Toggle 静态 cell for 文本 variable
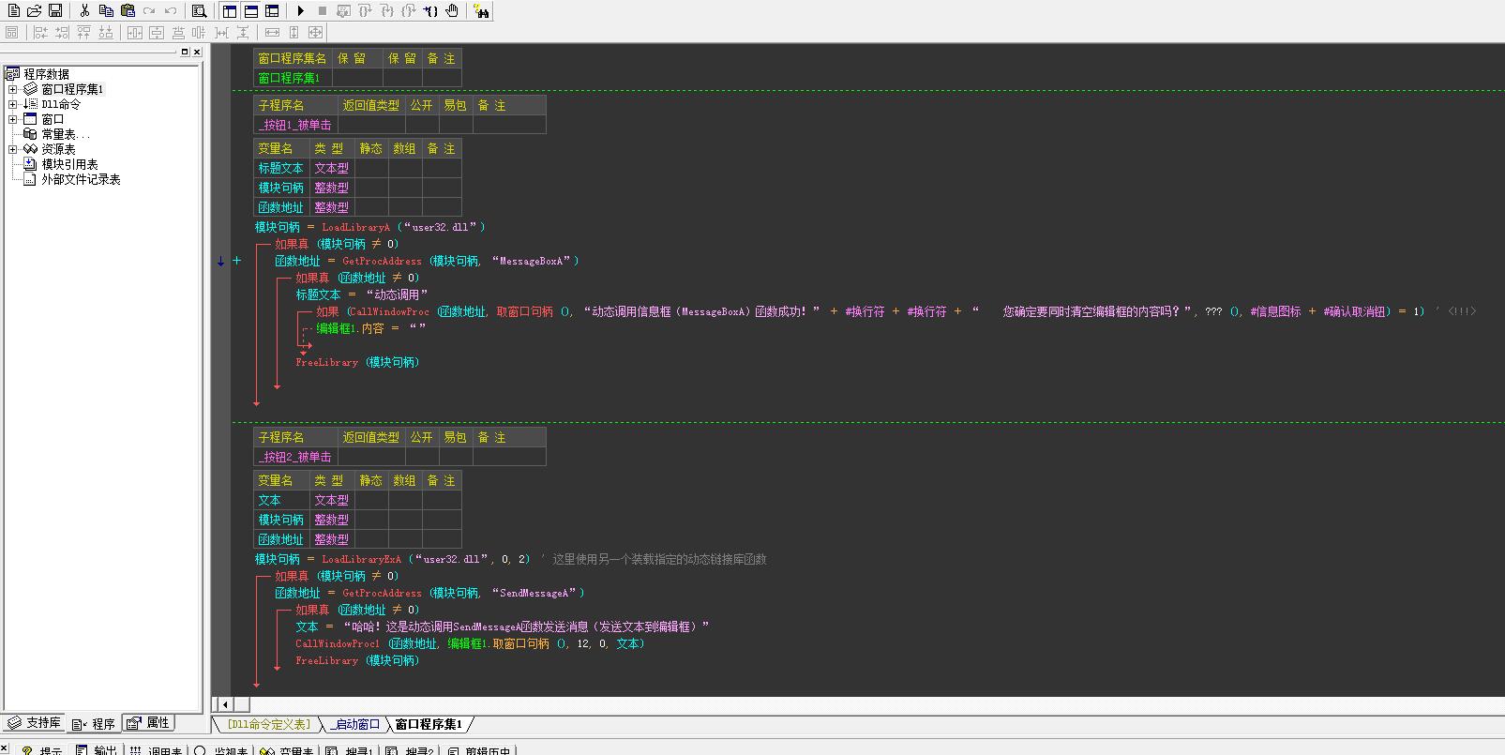This screenshot has width=1505, height=755. pyautogui.click(x=371, y=500)
